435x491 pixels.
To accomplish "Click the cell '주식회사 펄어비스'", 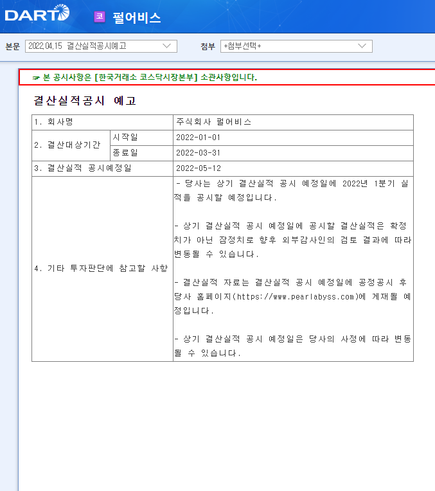I will [293, 122].
